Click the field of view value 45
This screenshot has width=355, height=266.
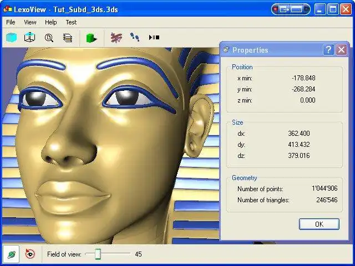point(138,254)
